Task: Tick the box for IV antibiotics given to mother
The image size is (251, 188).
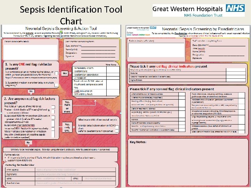Action: (56, 73)
